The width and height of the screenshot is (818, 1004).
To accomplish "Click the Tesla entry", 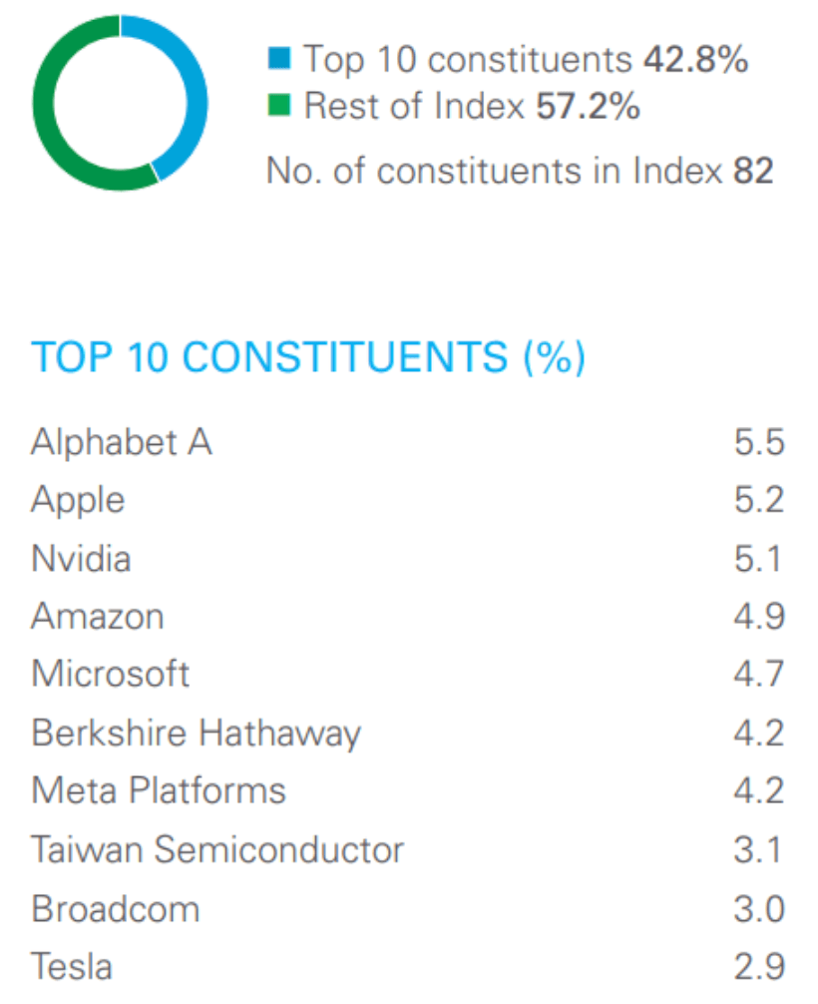I will (72, 966).
